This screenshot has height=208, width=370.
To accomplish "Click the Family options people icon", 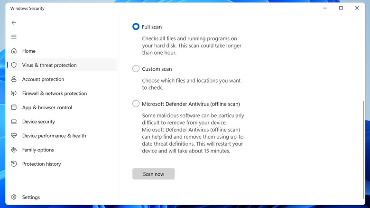I will click(14, 150).
